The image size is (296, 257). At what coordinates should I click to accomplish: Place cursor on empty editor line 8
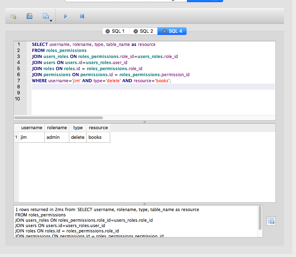pyautogui.click(x=153, y=86)
